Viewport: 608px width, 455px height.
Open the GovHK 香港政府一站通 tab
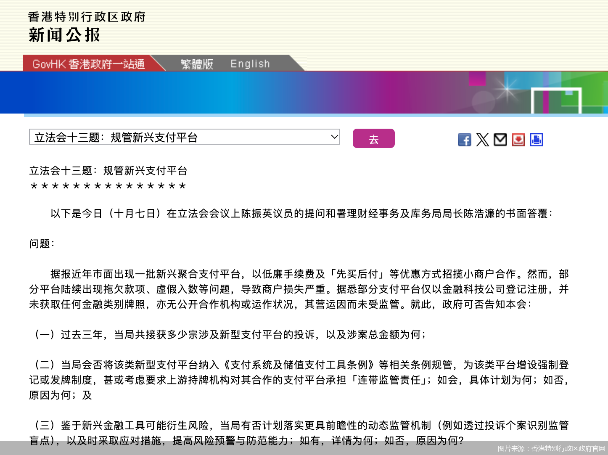88,64
